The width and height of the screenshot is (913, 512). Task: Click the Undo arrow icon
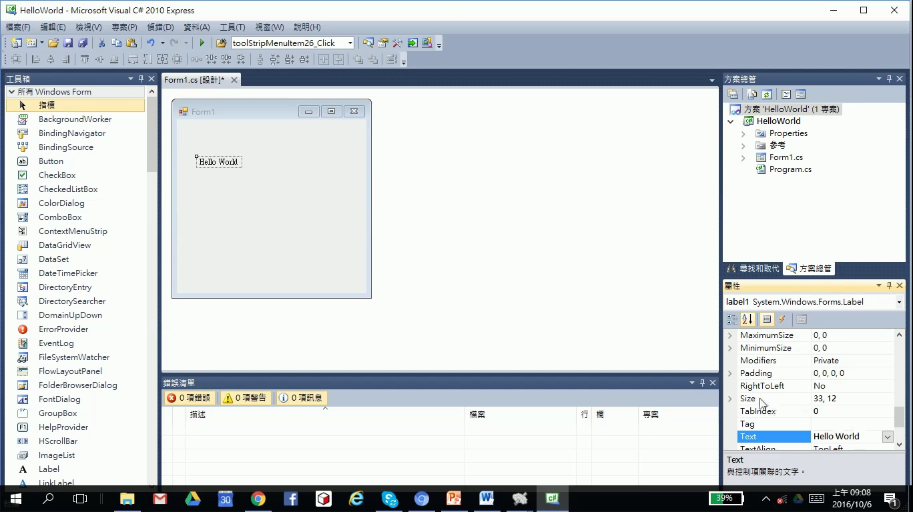coord(151,43)
